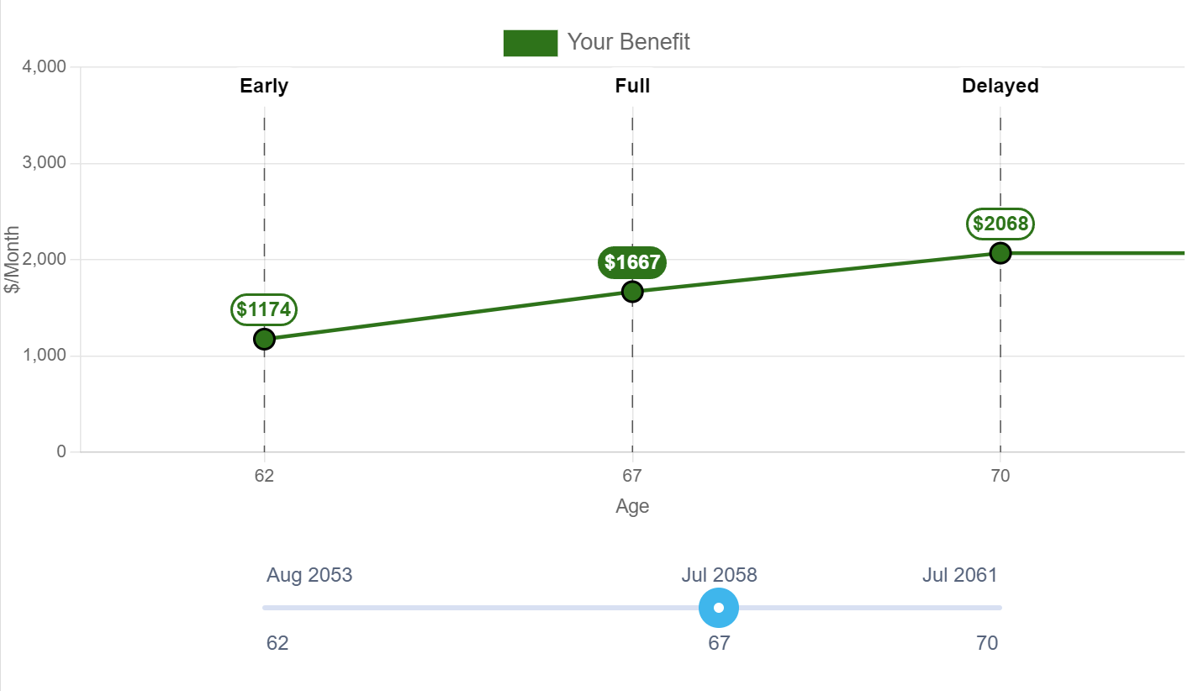Select the age 62 data point

point(264,339)
